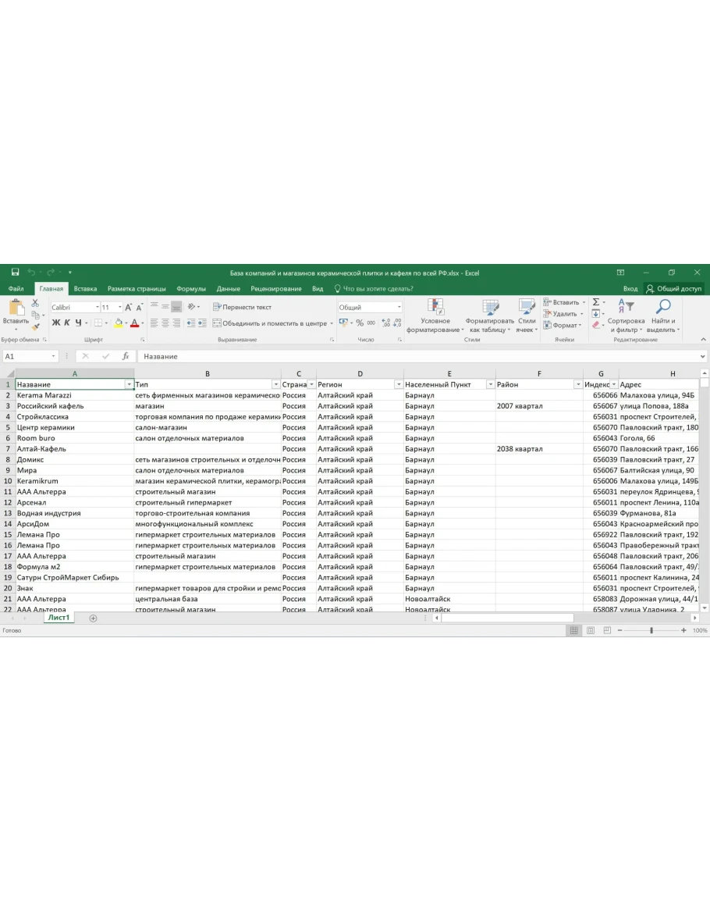Click the Increase Indent icon
Screen dimensions: 710x902
[202, 323]
